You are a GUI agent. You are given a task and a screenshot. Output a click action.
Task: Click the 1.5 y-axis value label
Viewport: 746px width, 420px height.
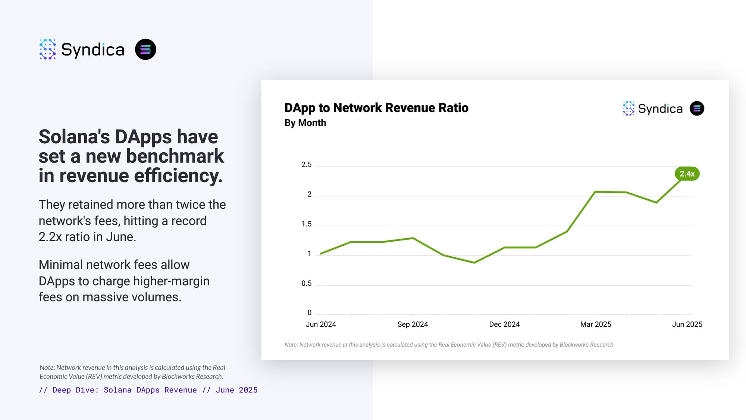(306, 224)
